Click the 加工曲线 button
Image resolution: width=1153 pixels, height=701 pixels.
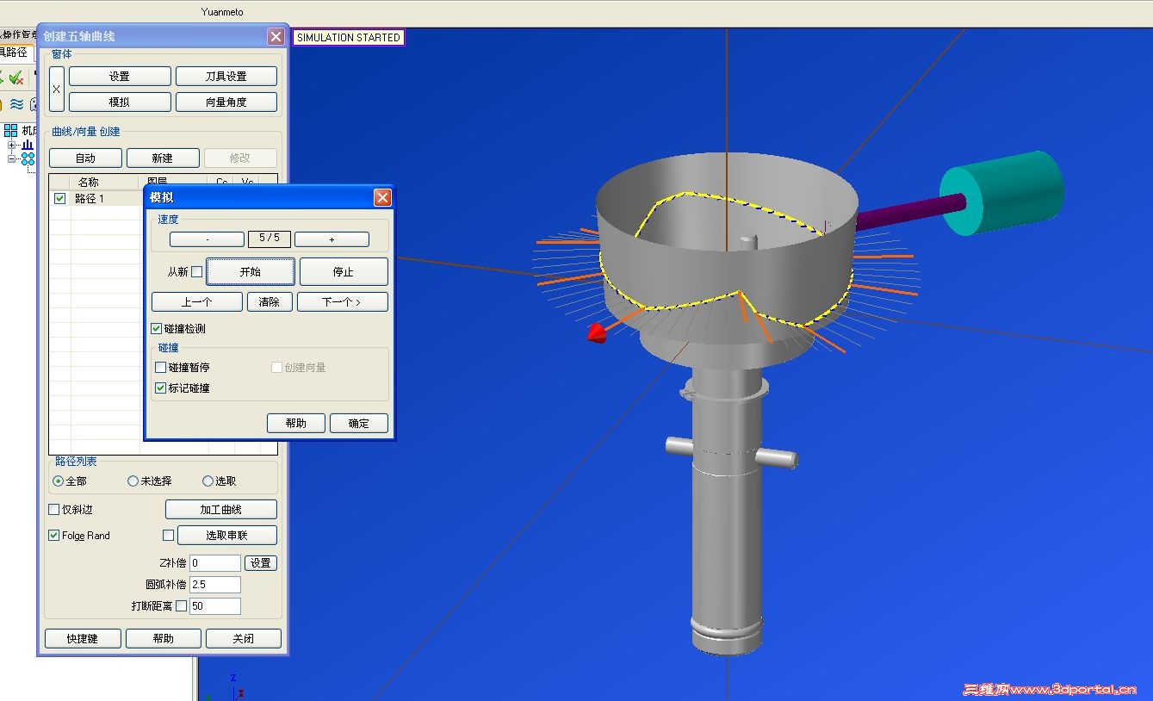221,510
